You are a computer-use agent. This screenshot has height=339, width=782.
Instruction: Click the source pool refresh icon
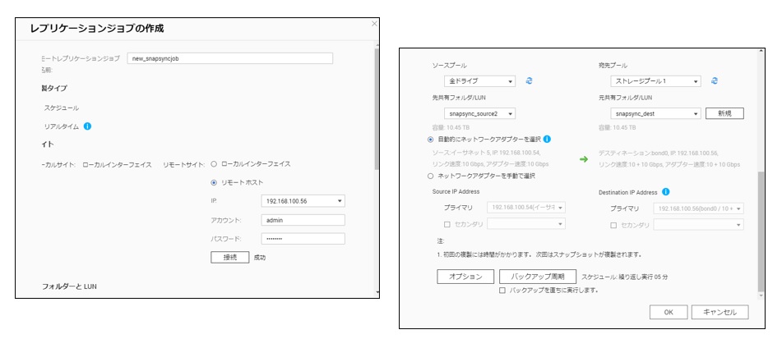coord(530,81)
